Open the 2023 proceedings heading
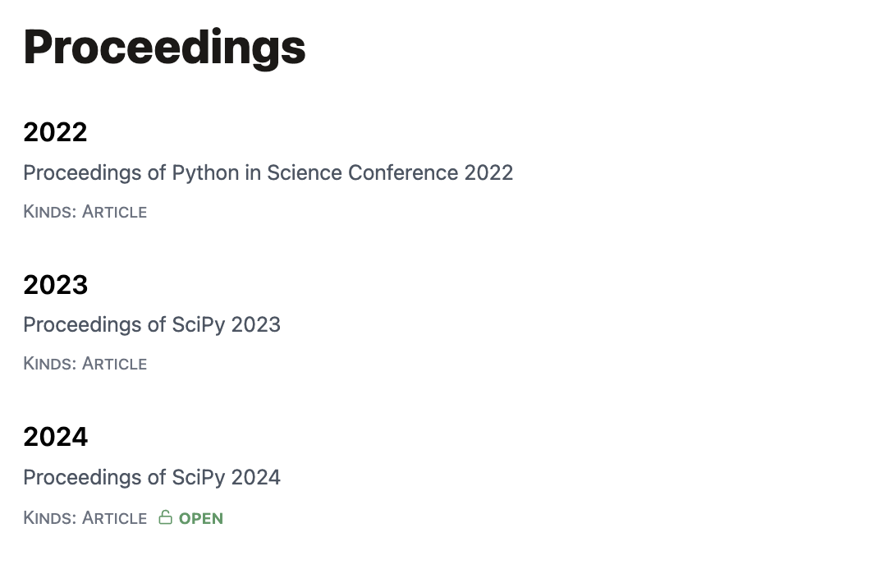Image resolution: width=880 pixels, height=583 pixels. (x=55, y=285)
